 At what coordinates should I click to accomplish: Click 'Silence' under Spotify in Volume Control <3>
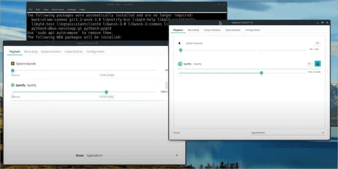[x=16, y=97]
